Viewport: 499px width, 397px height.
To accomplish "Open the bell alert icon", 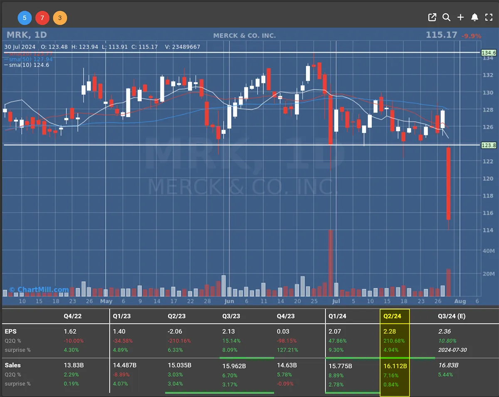I will [x=474, y=17].
